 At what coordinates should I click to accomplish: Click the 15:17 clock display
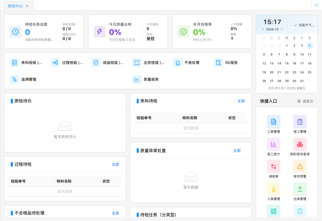point(272,22)
